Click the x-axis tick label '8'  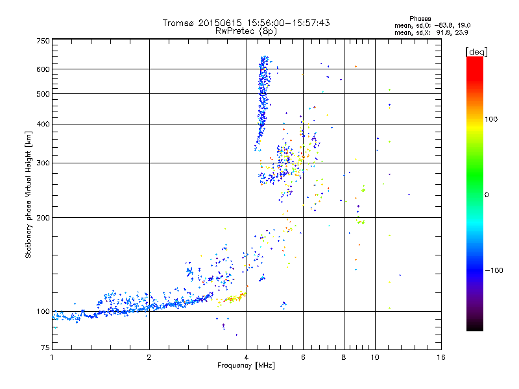point(344,357)
